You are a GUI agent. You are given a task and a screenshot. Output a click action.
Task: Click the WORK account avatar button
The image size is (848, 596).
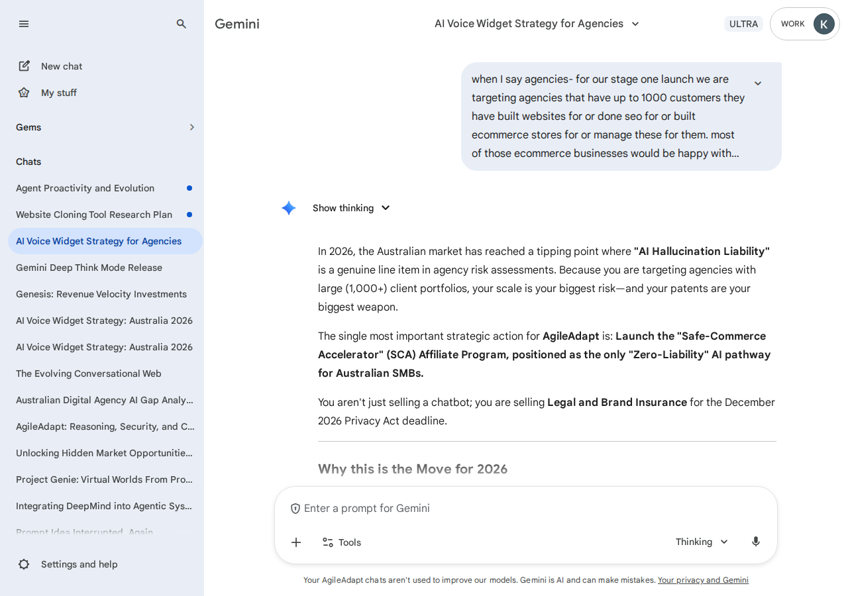pyautogui.click(x=823, y=24)
